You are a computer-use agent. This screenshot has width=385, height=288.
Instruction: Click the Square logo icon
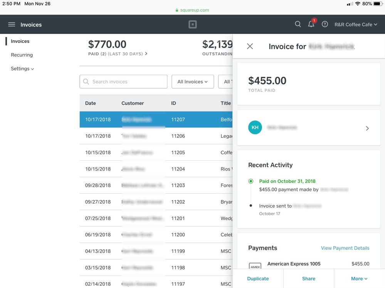tap(193, 25)
